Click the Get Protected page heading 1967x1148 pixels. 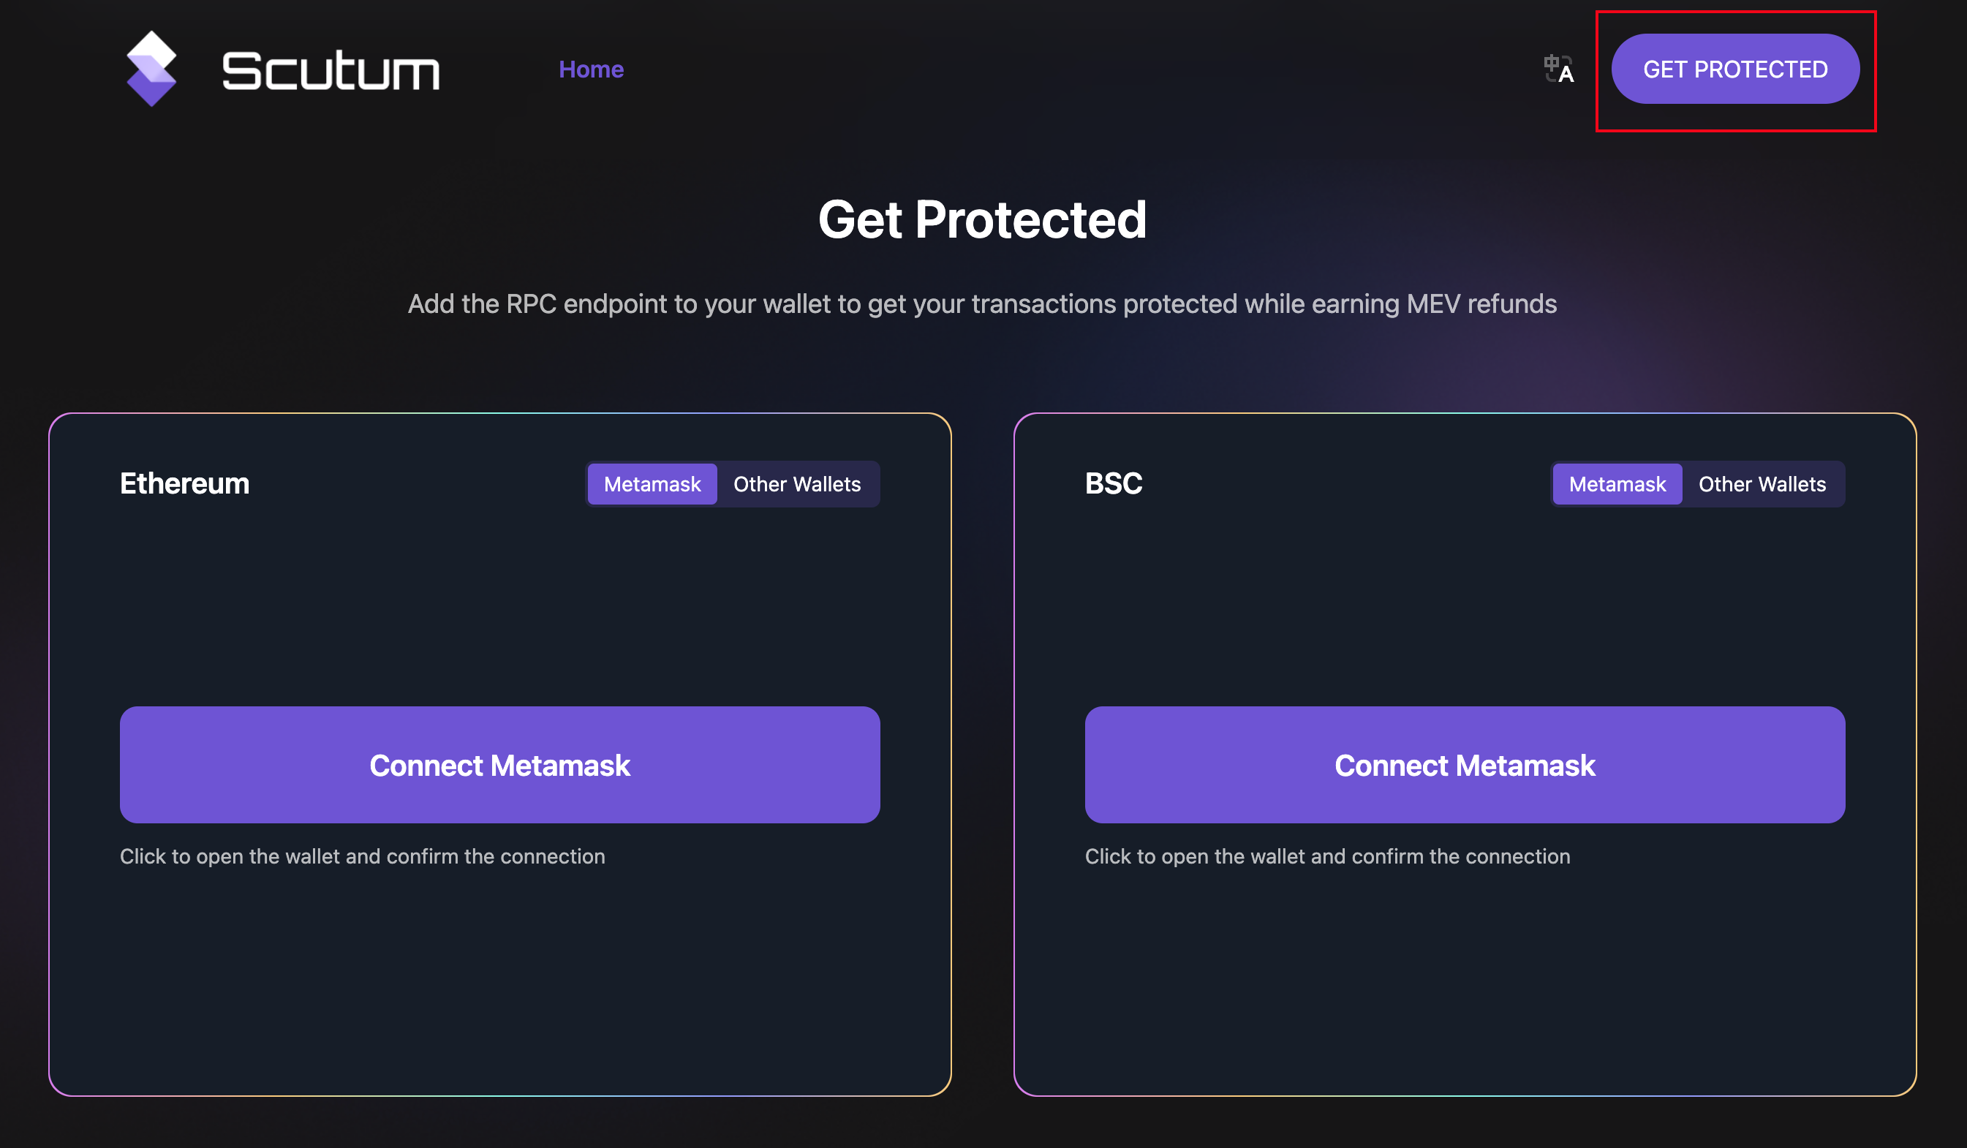pos(982,219)
